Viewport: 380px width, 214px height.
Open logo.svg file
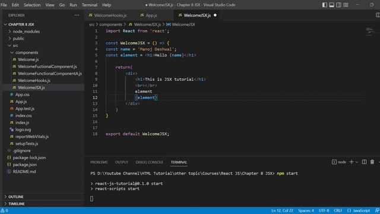click(23, 130)
